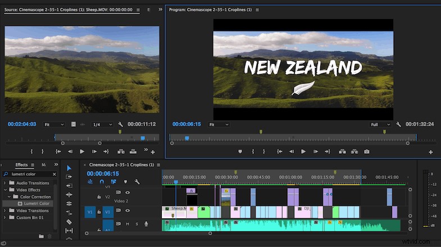Toggle Linked Selection in timeline
Viewport: 441px width, 247px height.
pyautogui.click(x=113, y=182)
